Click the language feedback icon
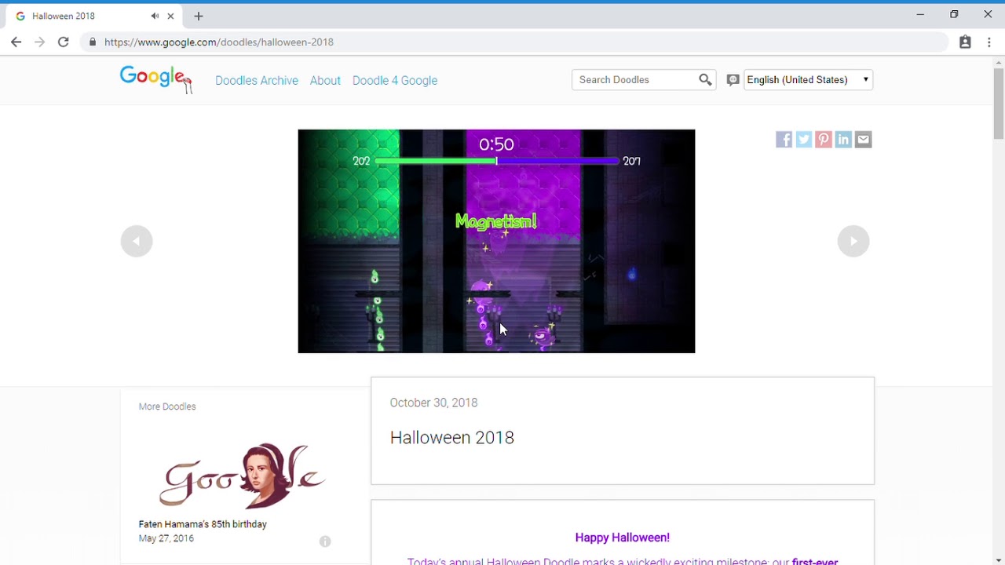The height and width of the screenshot is (565, 1005). pos(733,80)
